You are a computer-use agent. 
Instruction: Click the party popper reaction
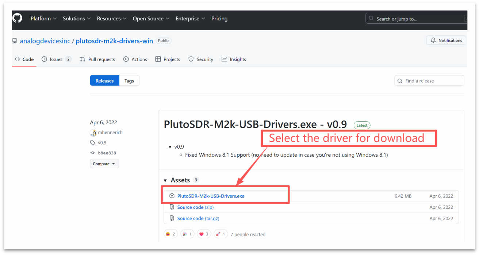coord(187,234)
